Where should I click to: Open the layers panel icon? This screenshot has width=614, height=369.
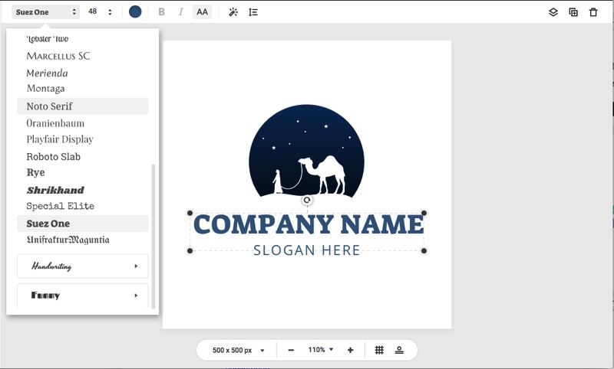pos(553,12)
